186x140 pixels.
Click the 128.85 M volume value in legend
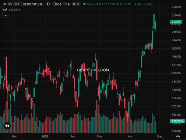15,10
